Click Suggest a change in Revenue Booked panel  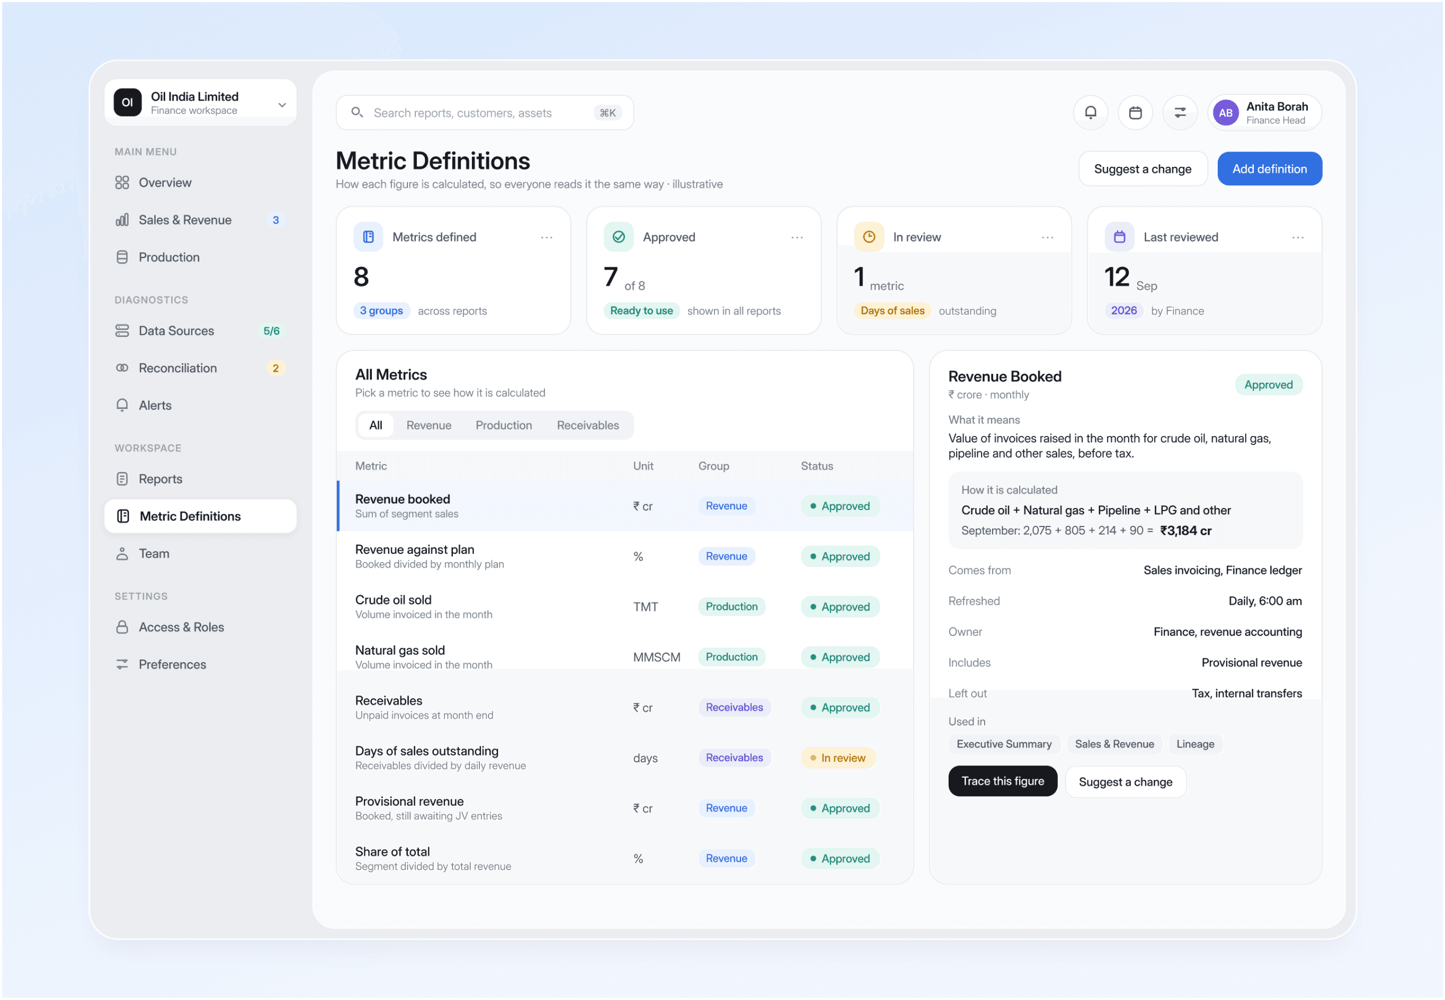point(1126,782)
